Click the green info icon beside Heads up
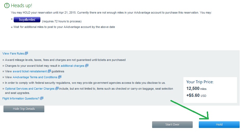This screenshot has height=133, width=241. [6, 6]
